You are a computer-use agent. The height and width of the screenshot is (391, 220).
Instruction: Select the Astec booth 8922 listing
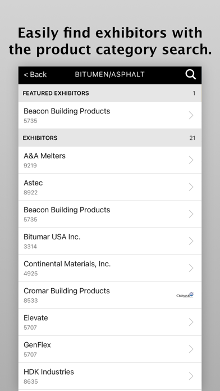pyautogui.click(x=110, y=187)
